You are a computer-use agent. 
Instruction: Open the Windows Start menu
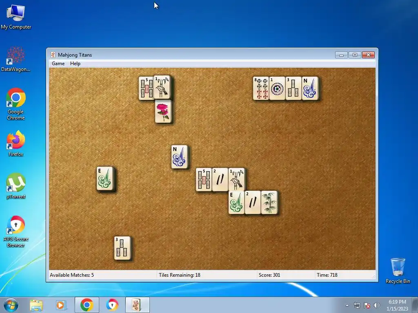tap(11, 305)
